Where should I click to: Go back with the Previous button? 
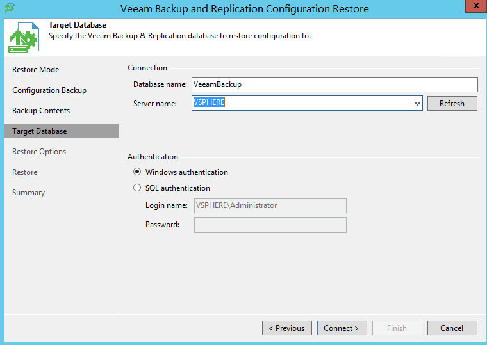click(287, 328)
